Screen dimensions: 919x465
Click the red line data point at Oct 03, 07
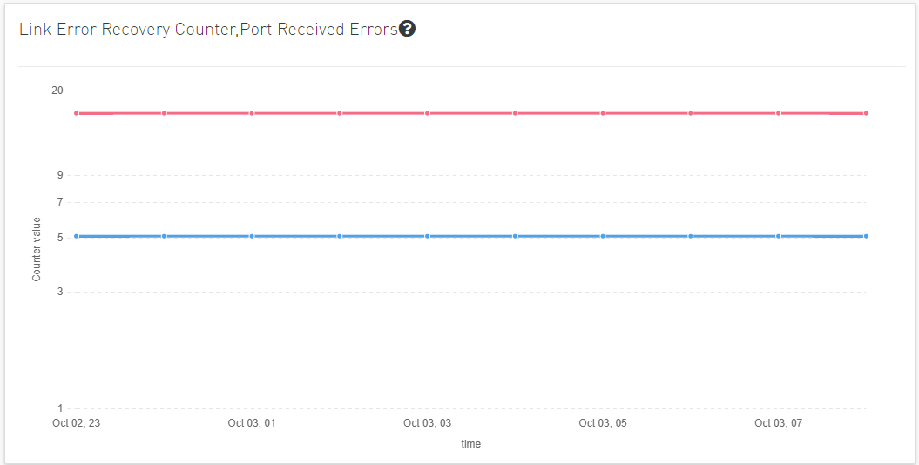click(x=779, y=113)
